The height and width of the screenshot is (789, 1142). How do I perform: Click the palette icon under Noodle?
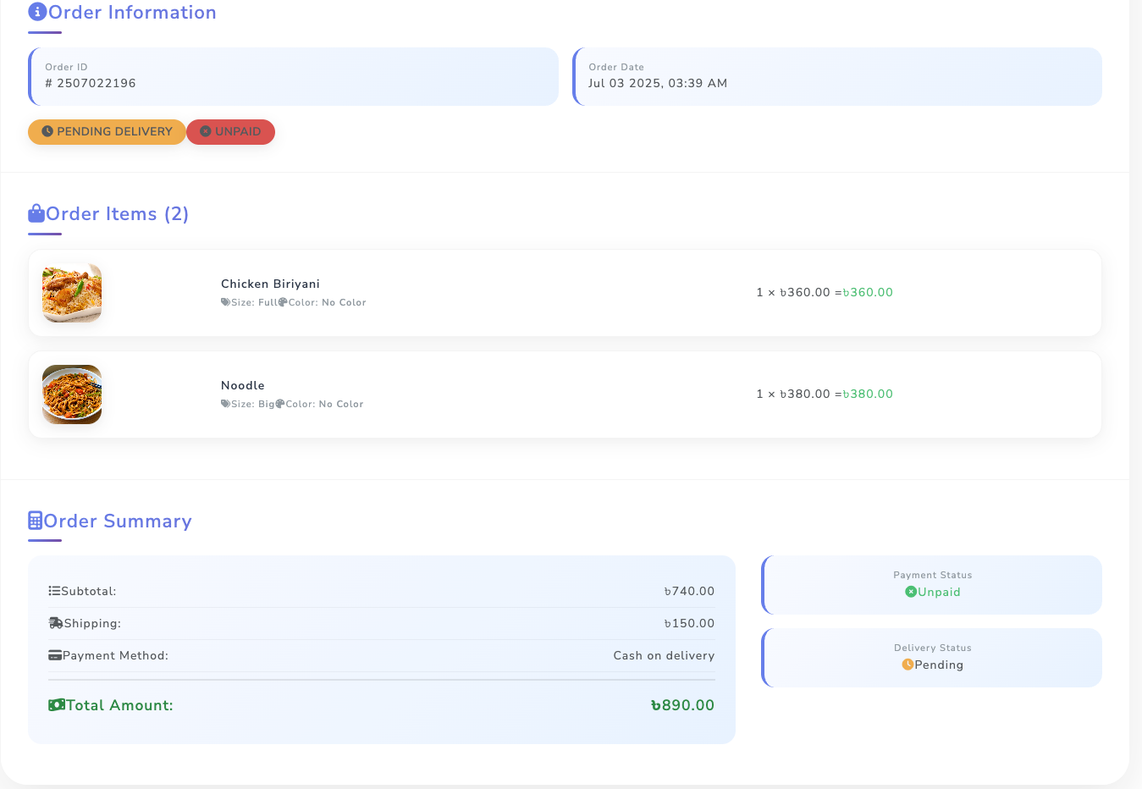pos(280,404)
